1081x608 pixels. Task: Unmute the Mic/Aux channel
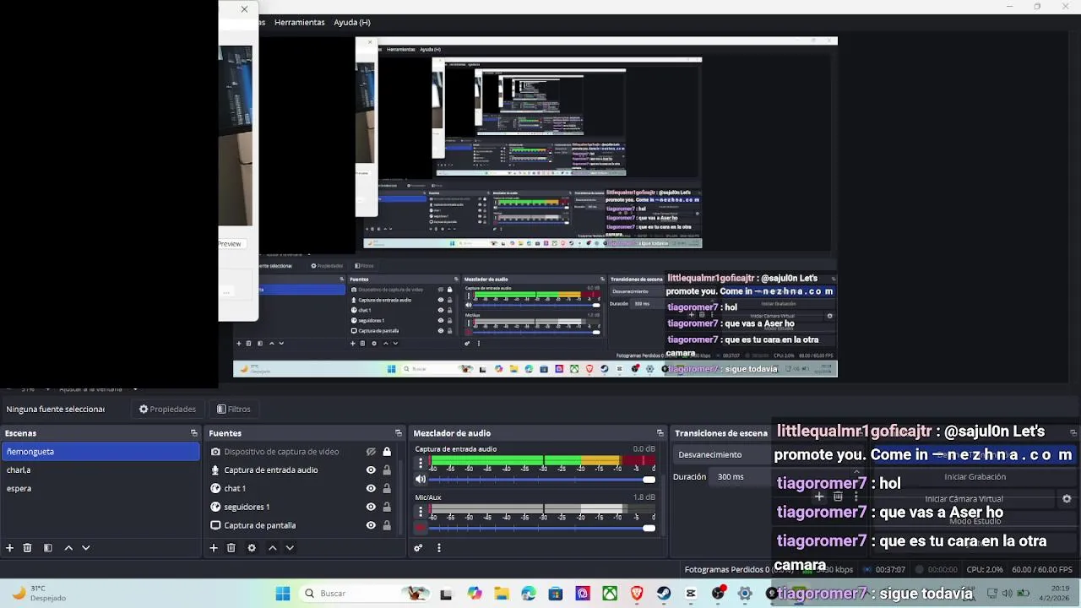[x=421, y=528]
